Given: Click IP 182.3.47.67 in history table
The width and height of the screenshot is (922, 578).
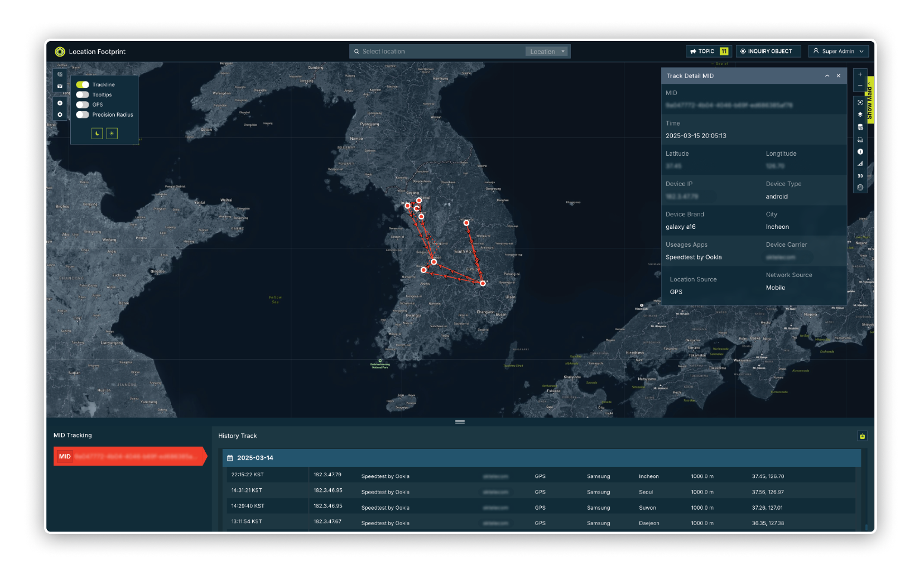Looking at the screenshot, I should [x=328, y=522].
